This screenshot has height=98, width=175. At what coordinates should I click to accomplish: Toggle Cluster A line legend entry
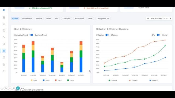tap(113, 80)
